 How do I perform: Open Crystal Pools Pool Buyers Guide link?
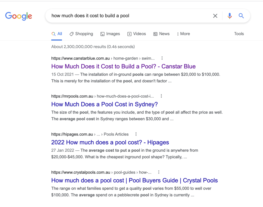135,180
